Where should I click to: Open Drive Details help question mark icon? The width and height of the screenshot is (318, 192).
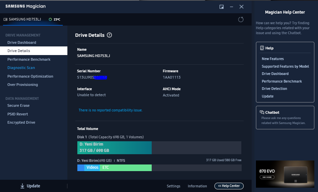coord(109,35)
